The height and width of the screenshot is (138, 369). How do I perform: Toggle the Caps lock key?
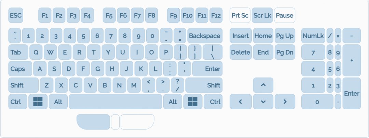click(20, 69)
